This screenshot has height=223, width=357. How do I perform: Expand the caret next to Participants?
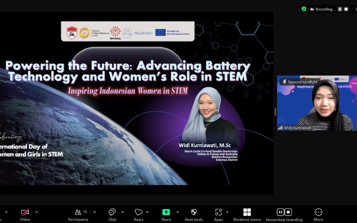tap(95, 212)
